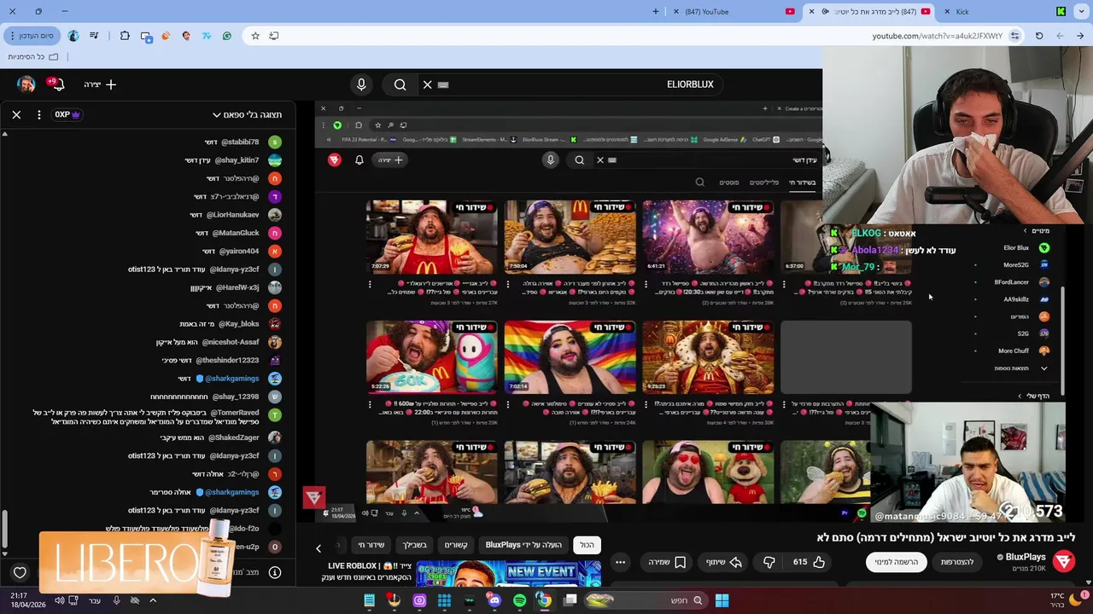Clear the search box with the X
Screen dimensions: 1093x614
coord(428,84)
